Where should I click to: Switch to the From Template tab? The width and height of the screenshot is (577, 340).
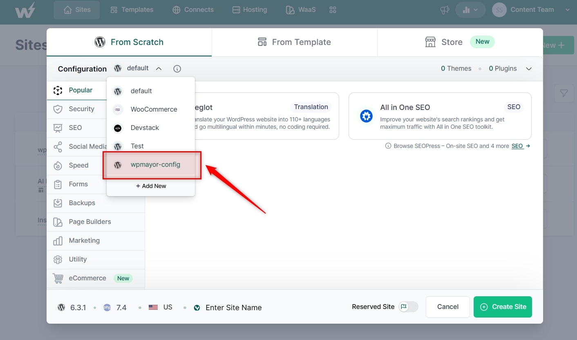[x=294, y=42]
